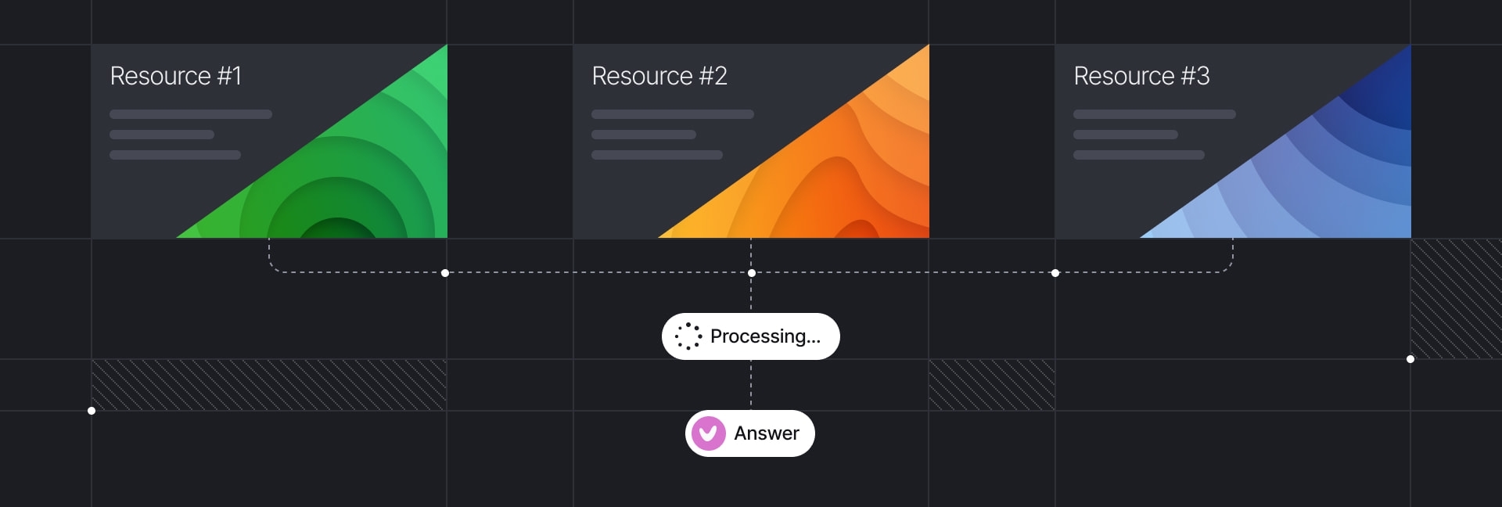Viewport: 1502px width, 507px height.
Task: Click the Processing... text label
Action: [x=765, y=336]
